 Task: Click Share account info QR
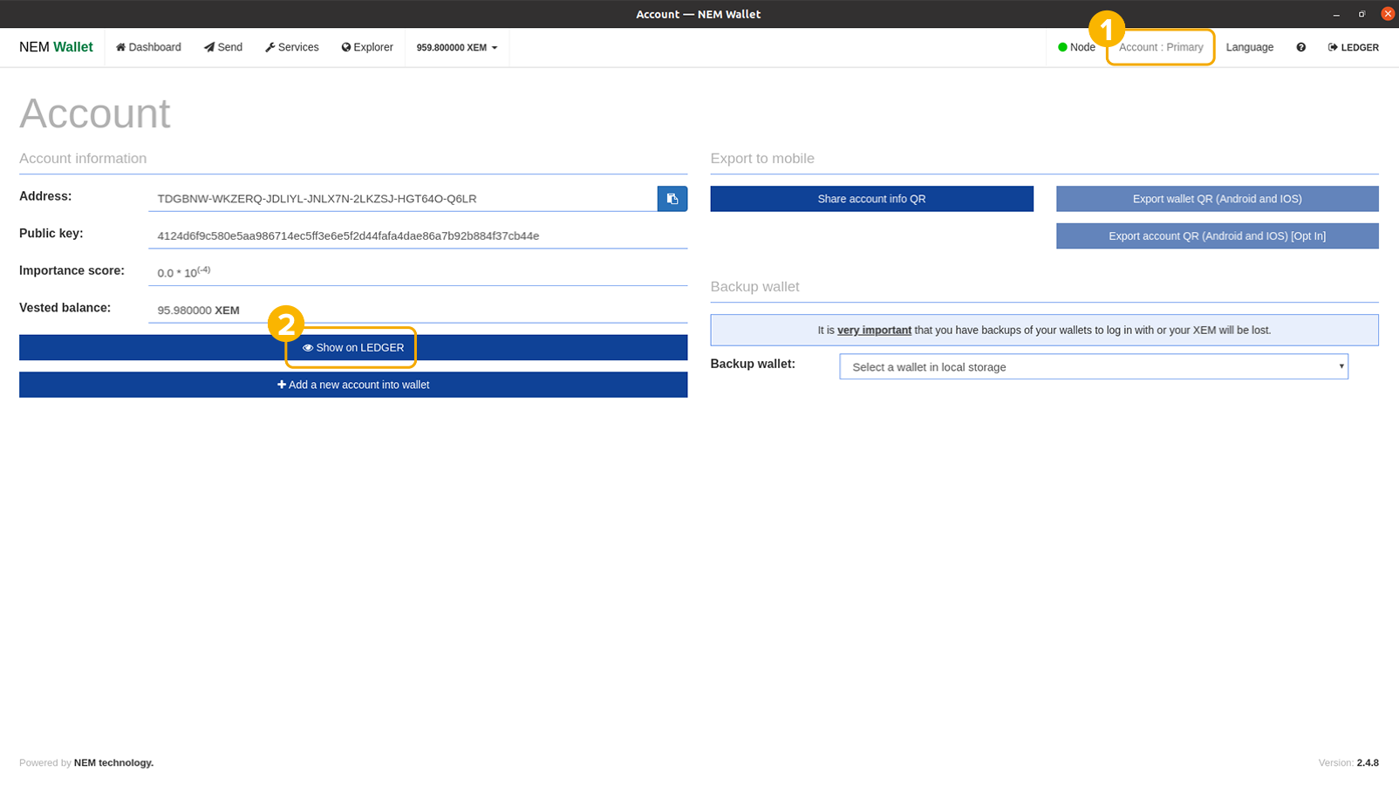(871, 199)
